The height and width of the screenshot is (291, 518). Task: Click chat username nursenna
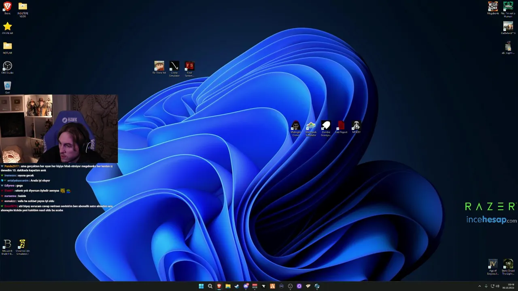click(x=11, y=196)
